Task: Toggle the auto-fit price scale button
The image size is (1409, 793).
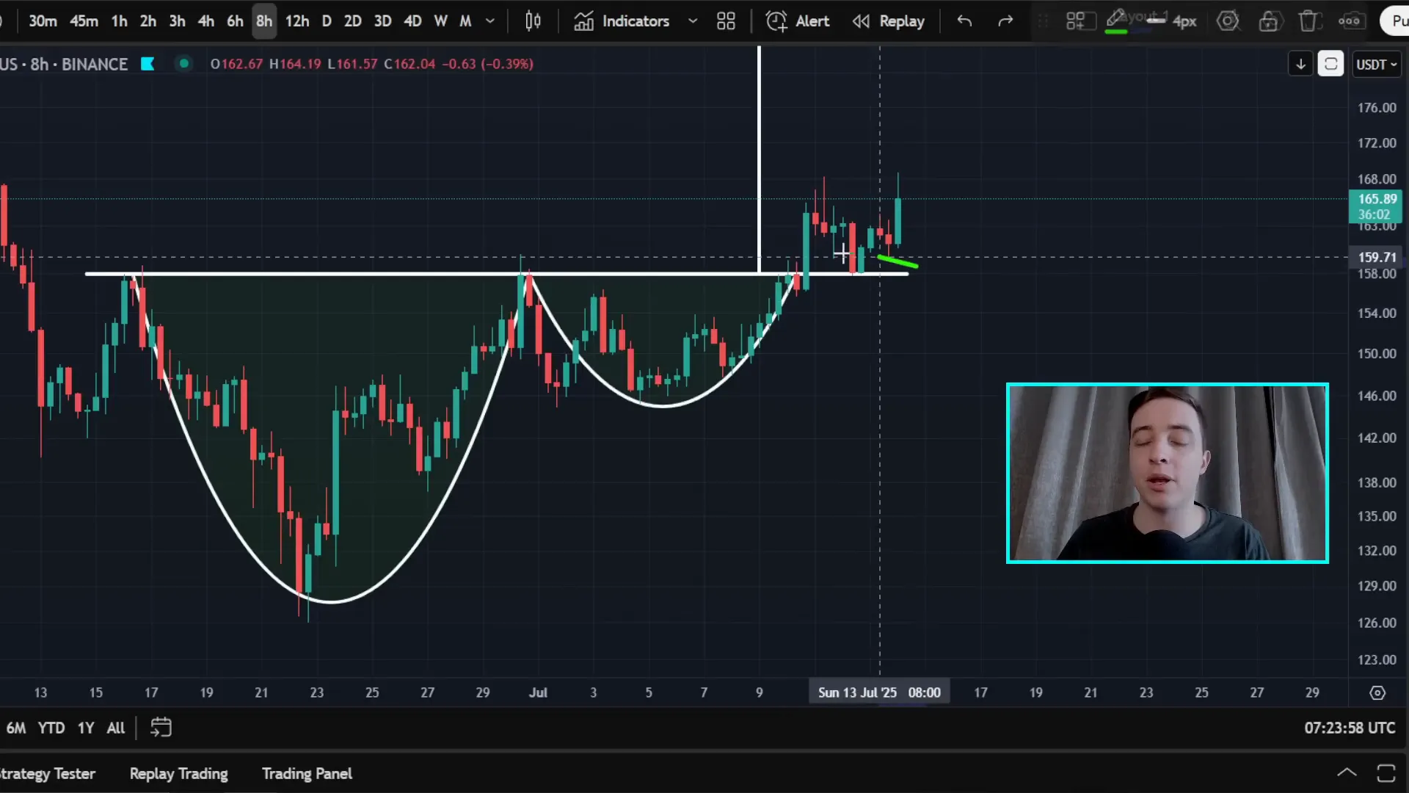Action: [1330, 65]
